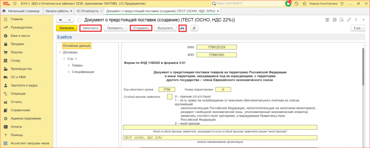Go back with the left arrow
370x148 pixels.
click(61, 20)
